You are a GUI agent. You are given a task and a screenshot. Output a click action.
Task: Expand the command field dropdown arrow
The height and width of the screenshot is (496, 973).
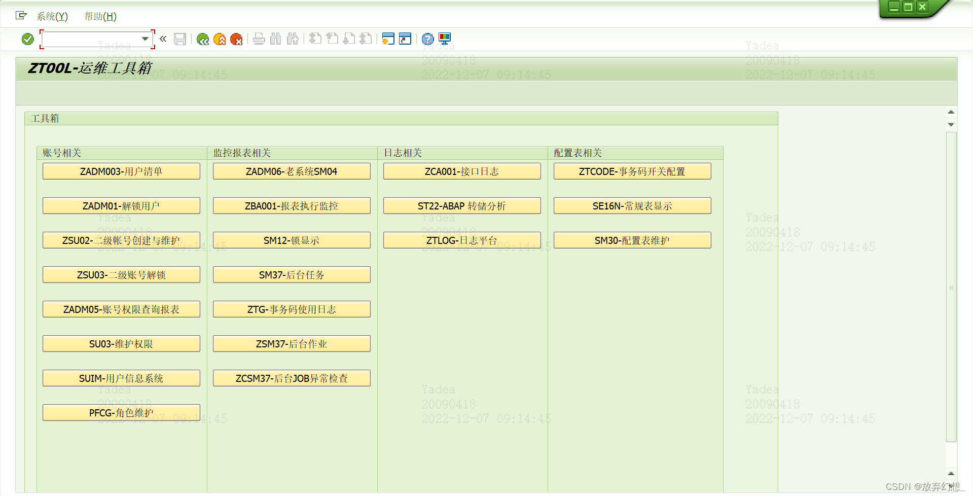tap(145, 39)
